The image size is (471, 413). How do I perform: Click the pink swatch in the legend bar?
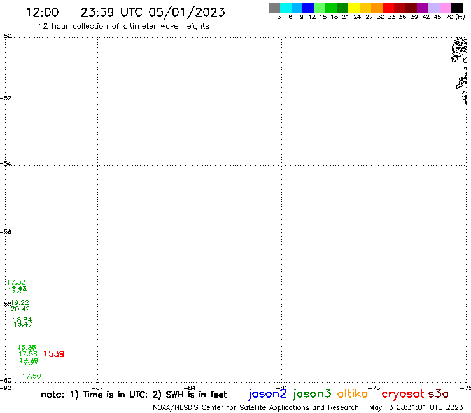point(446,8)
